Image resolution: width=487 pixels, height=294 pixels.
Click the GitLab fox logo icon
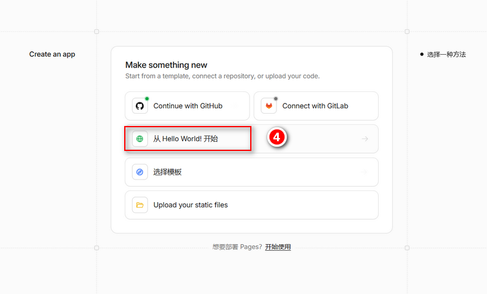point(268,106)
